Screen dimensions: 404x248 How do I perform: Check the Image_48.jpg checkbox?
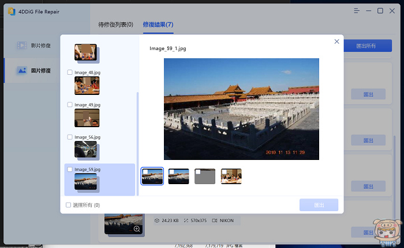(70, 73)
